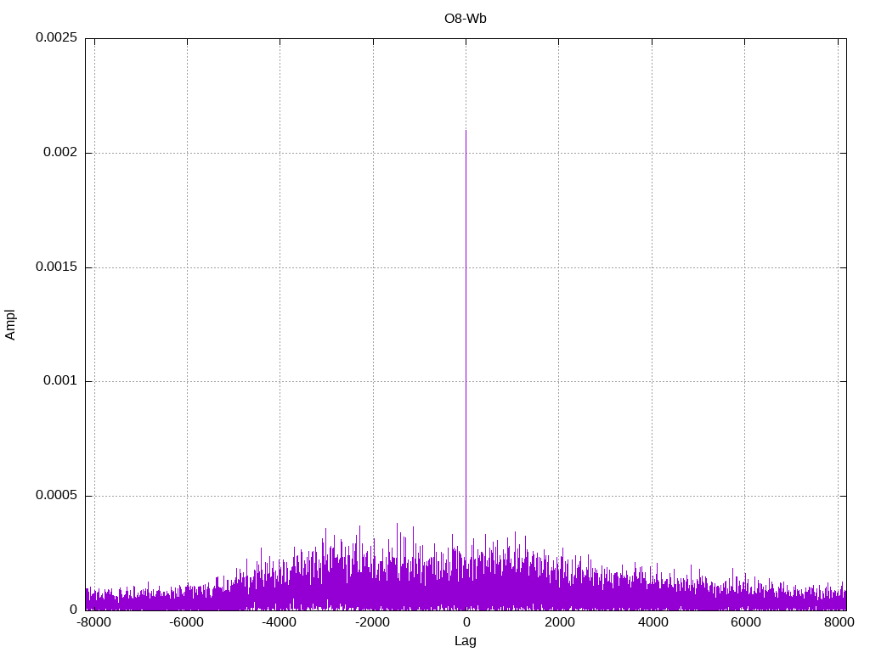Click the chart title O8-Wb
This screenshot has width=870, height=652.
[465, 18]
